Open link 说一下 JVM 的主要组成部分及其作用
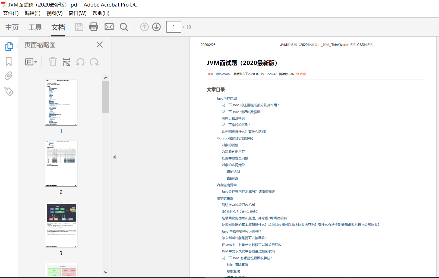Viewport: 439px width, 278px height. 250,105
